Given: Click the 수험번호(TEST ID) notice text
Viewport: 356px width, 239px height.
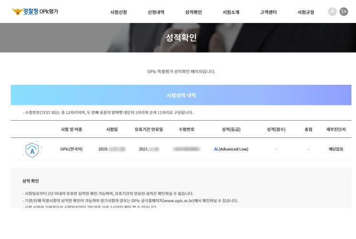Looking at the screenshot, I should coord(108,113).
